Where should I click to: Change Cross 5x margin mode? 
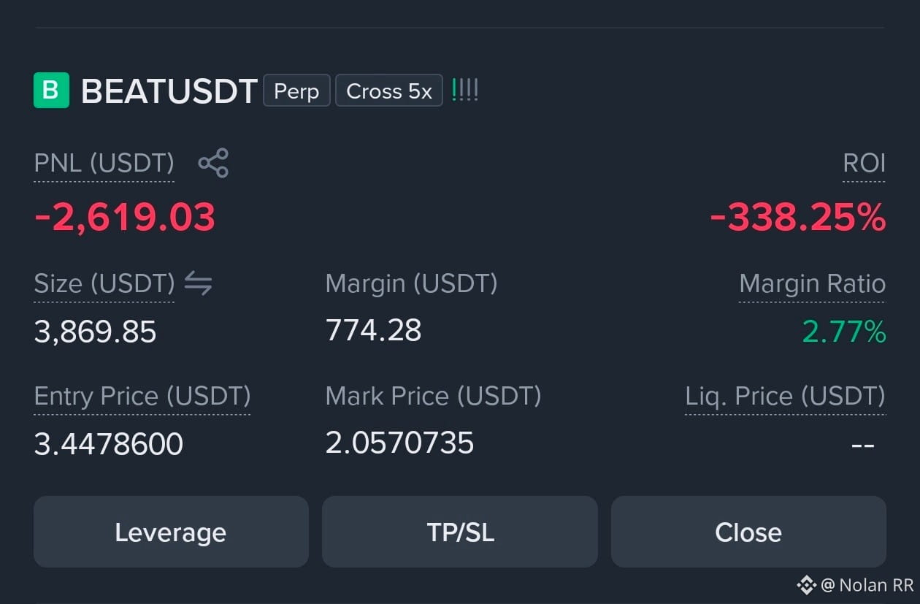point(389,91)
